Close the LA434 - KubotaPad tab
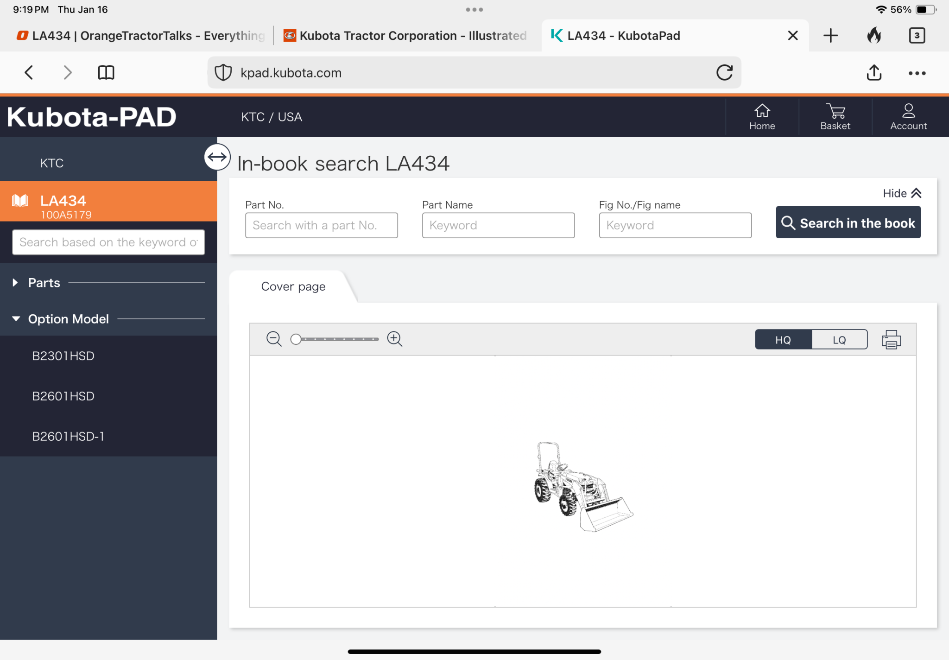This screenshot has width=949, height=660. coord(793,35)
